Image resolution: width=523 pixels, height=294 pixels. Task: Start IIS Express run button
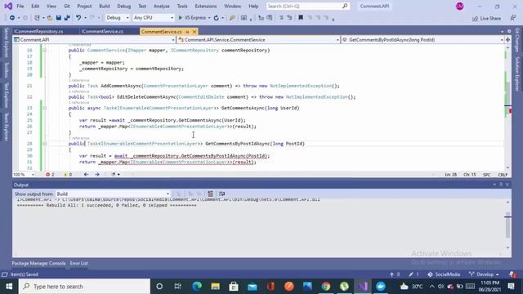193,18
